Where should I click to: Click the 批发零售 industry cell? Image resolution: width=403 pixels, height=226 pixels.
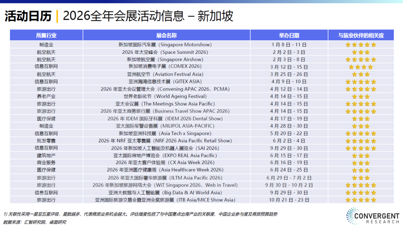click(x=46, y=141)
